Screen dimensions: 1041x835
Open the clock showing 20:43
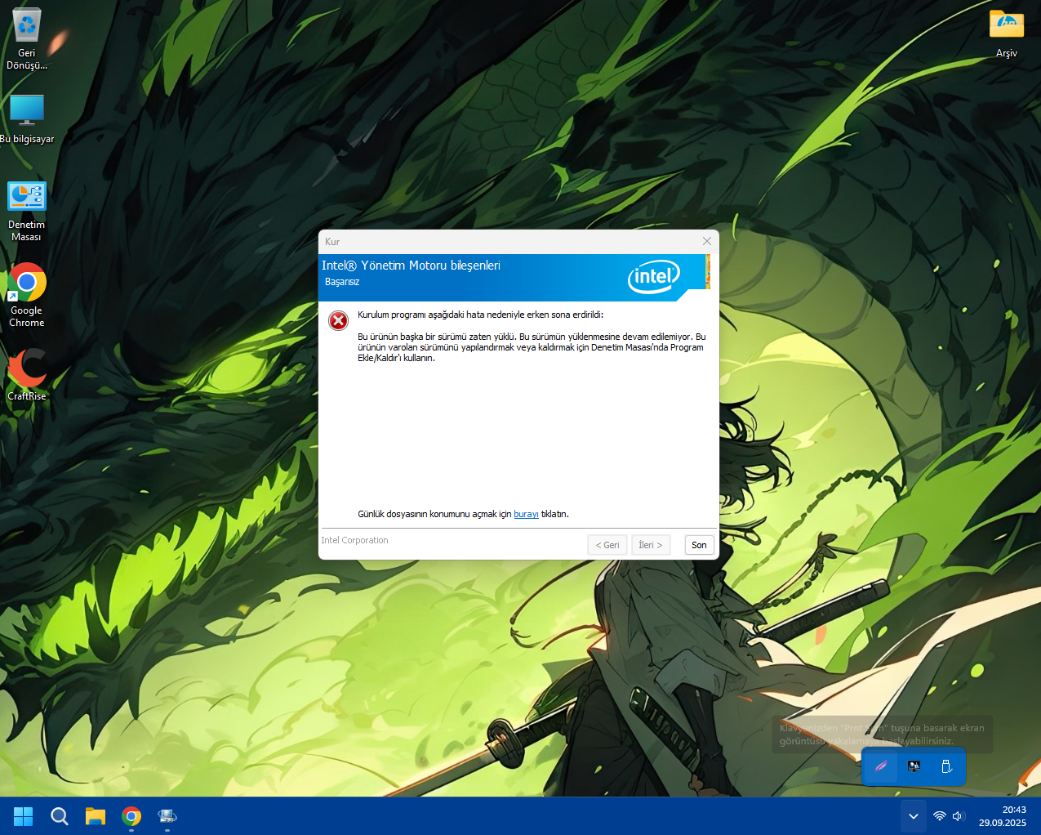[x=1003, y=816]
